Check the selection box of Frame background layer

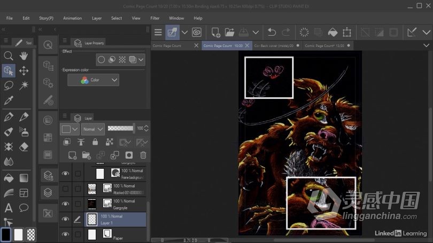pyautogui.click(x=78, y=174)
